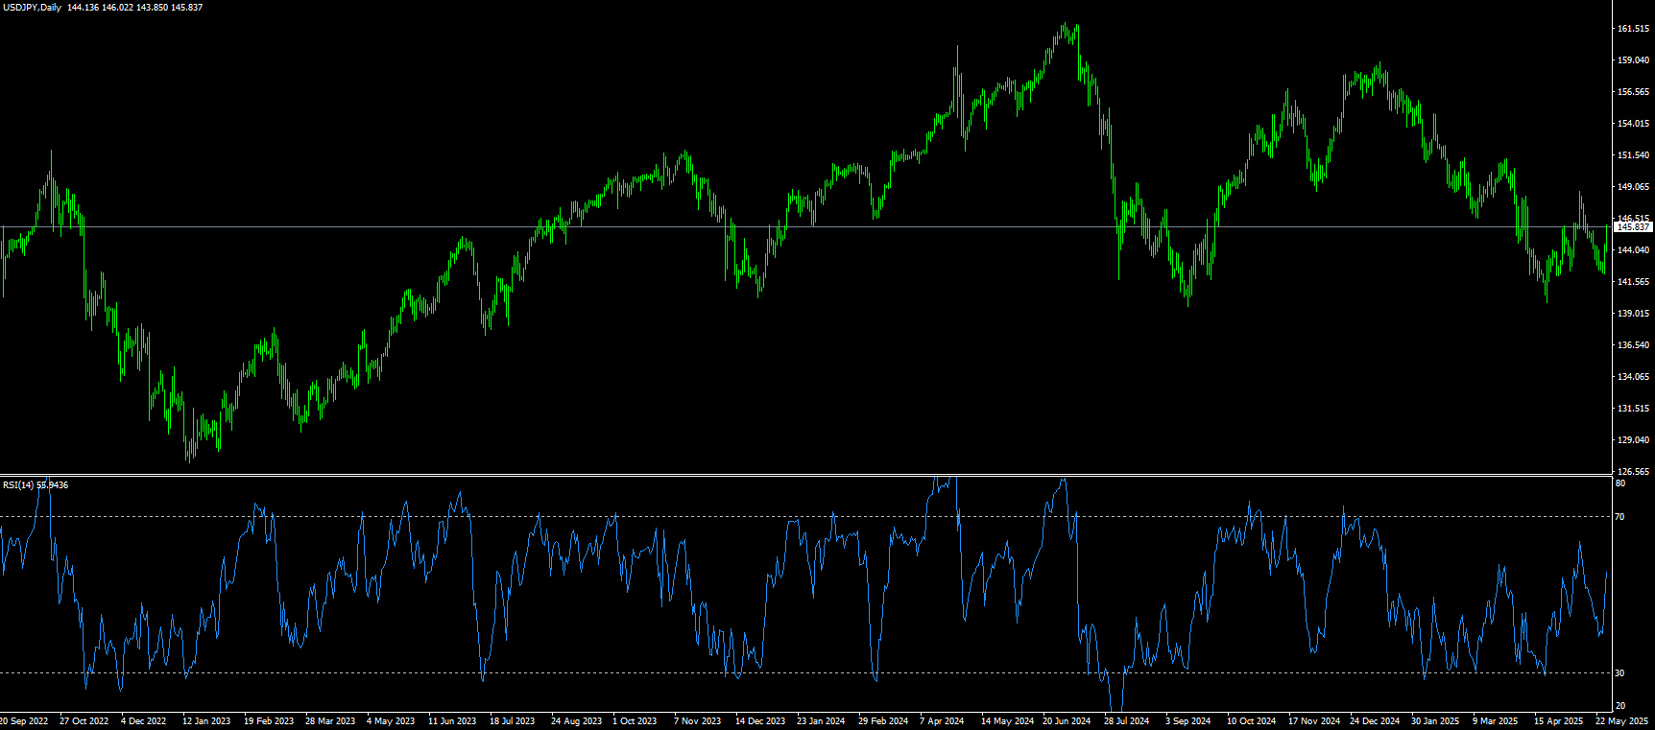1655x730 pixels.
Task: Click the 12 Jan 2023 date label
Action: click(x=206, y=721)
